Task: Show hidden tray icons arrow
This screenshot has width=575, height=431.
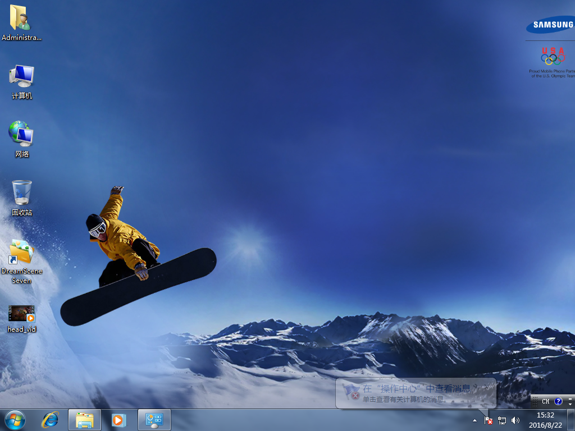Action: [474, 420]
